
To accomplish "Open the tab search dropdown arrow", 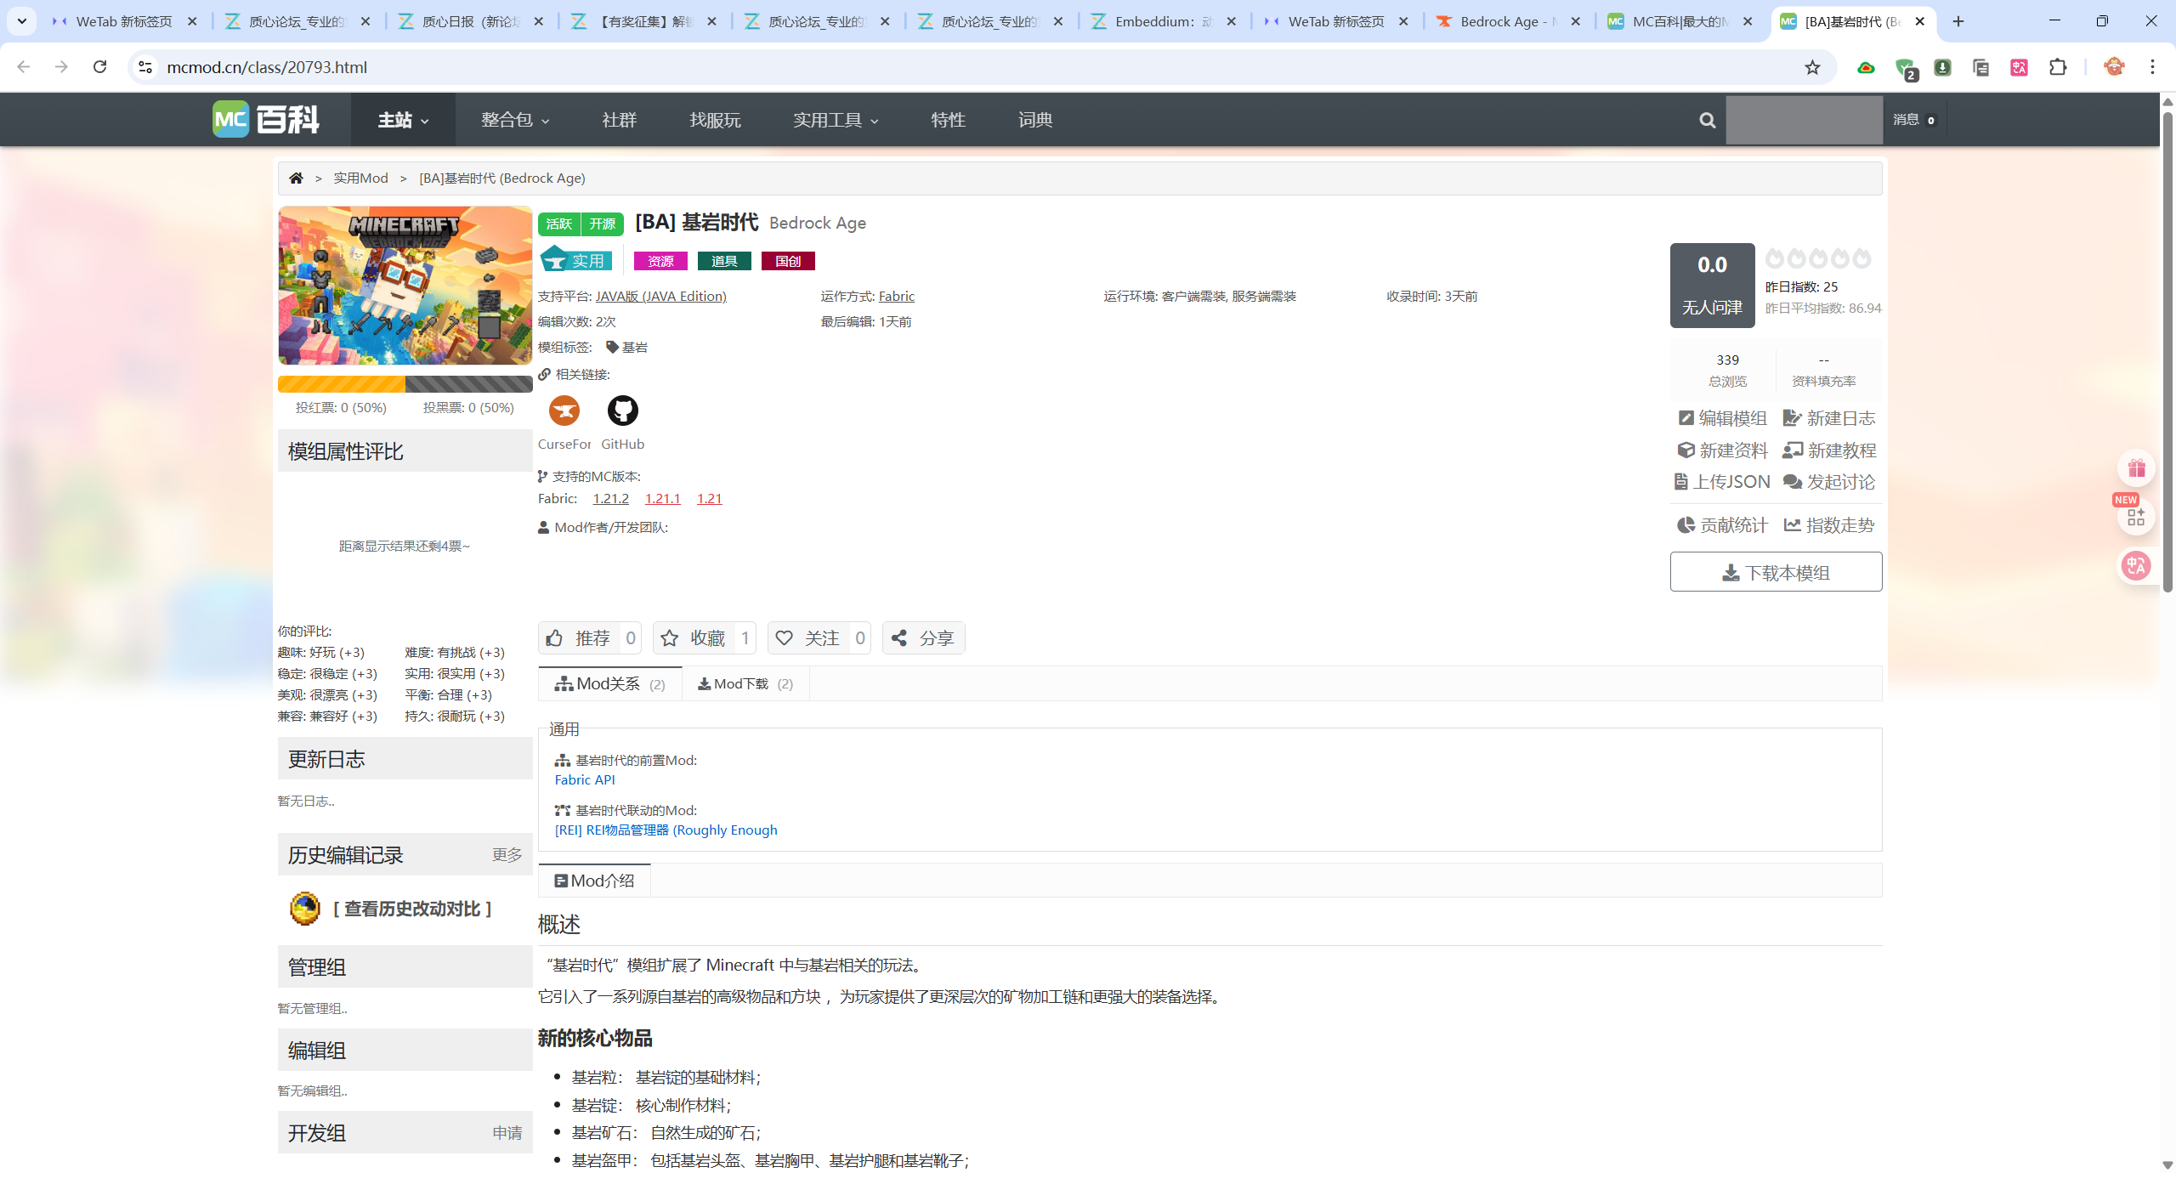I will (22, 21).
